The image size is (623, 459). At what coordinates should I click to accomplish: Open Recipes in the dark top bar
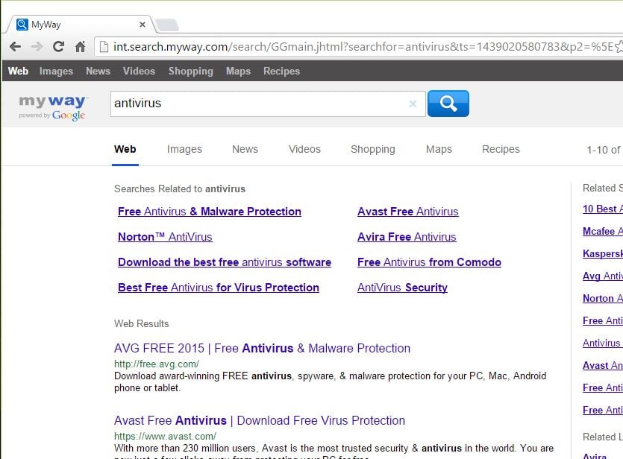(281, 72)
